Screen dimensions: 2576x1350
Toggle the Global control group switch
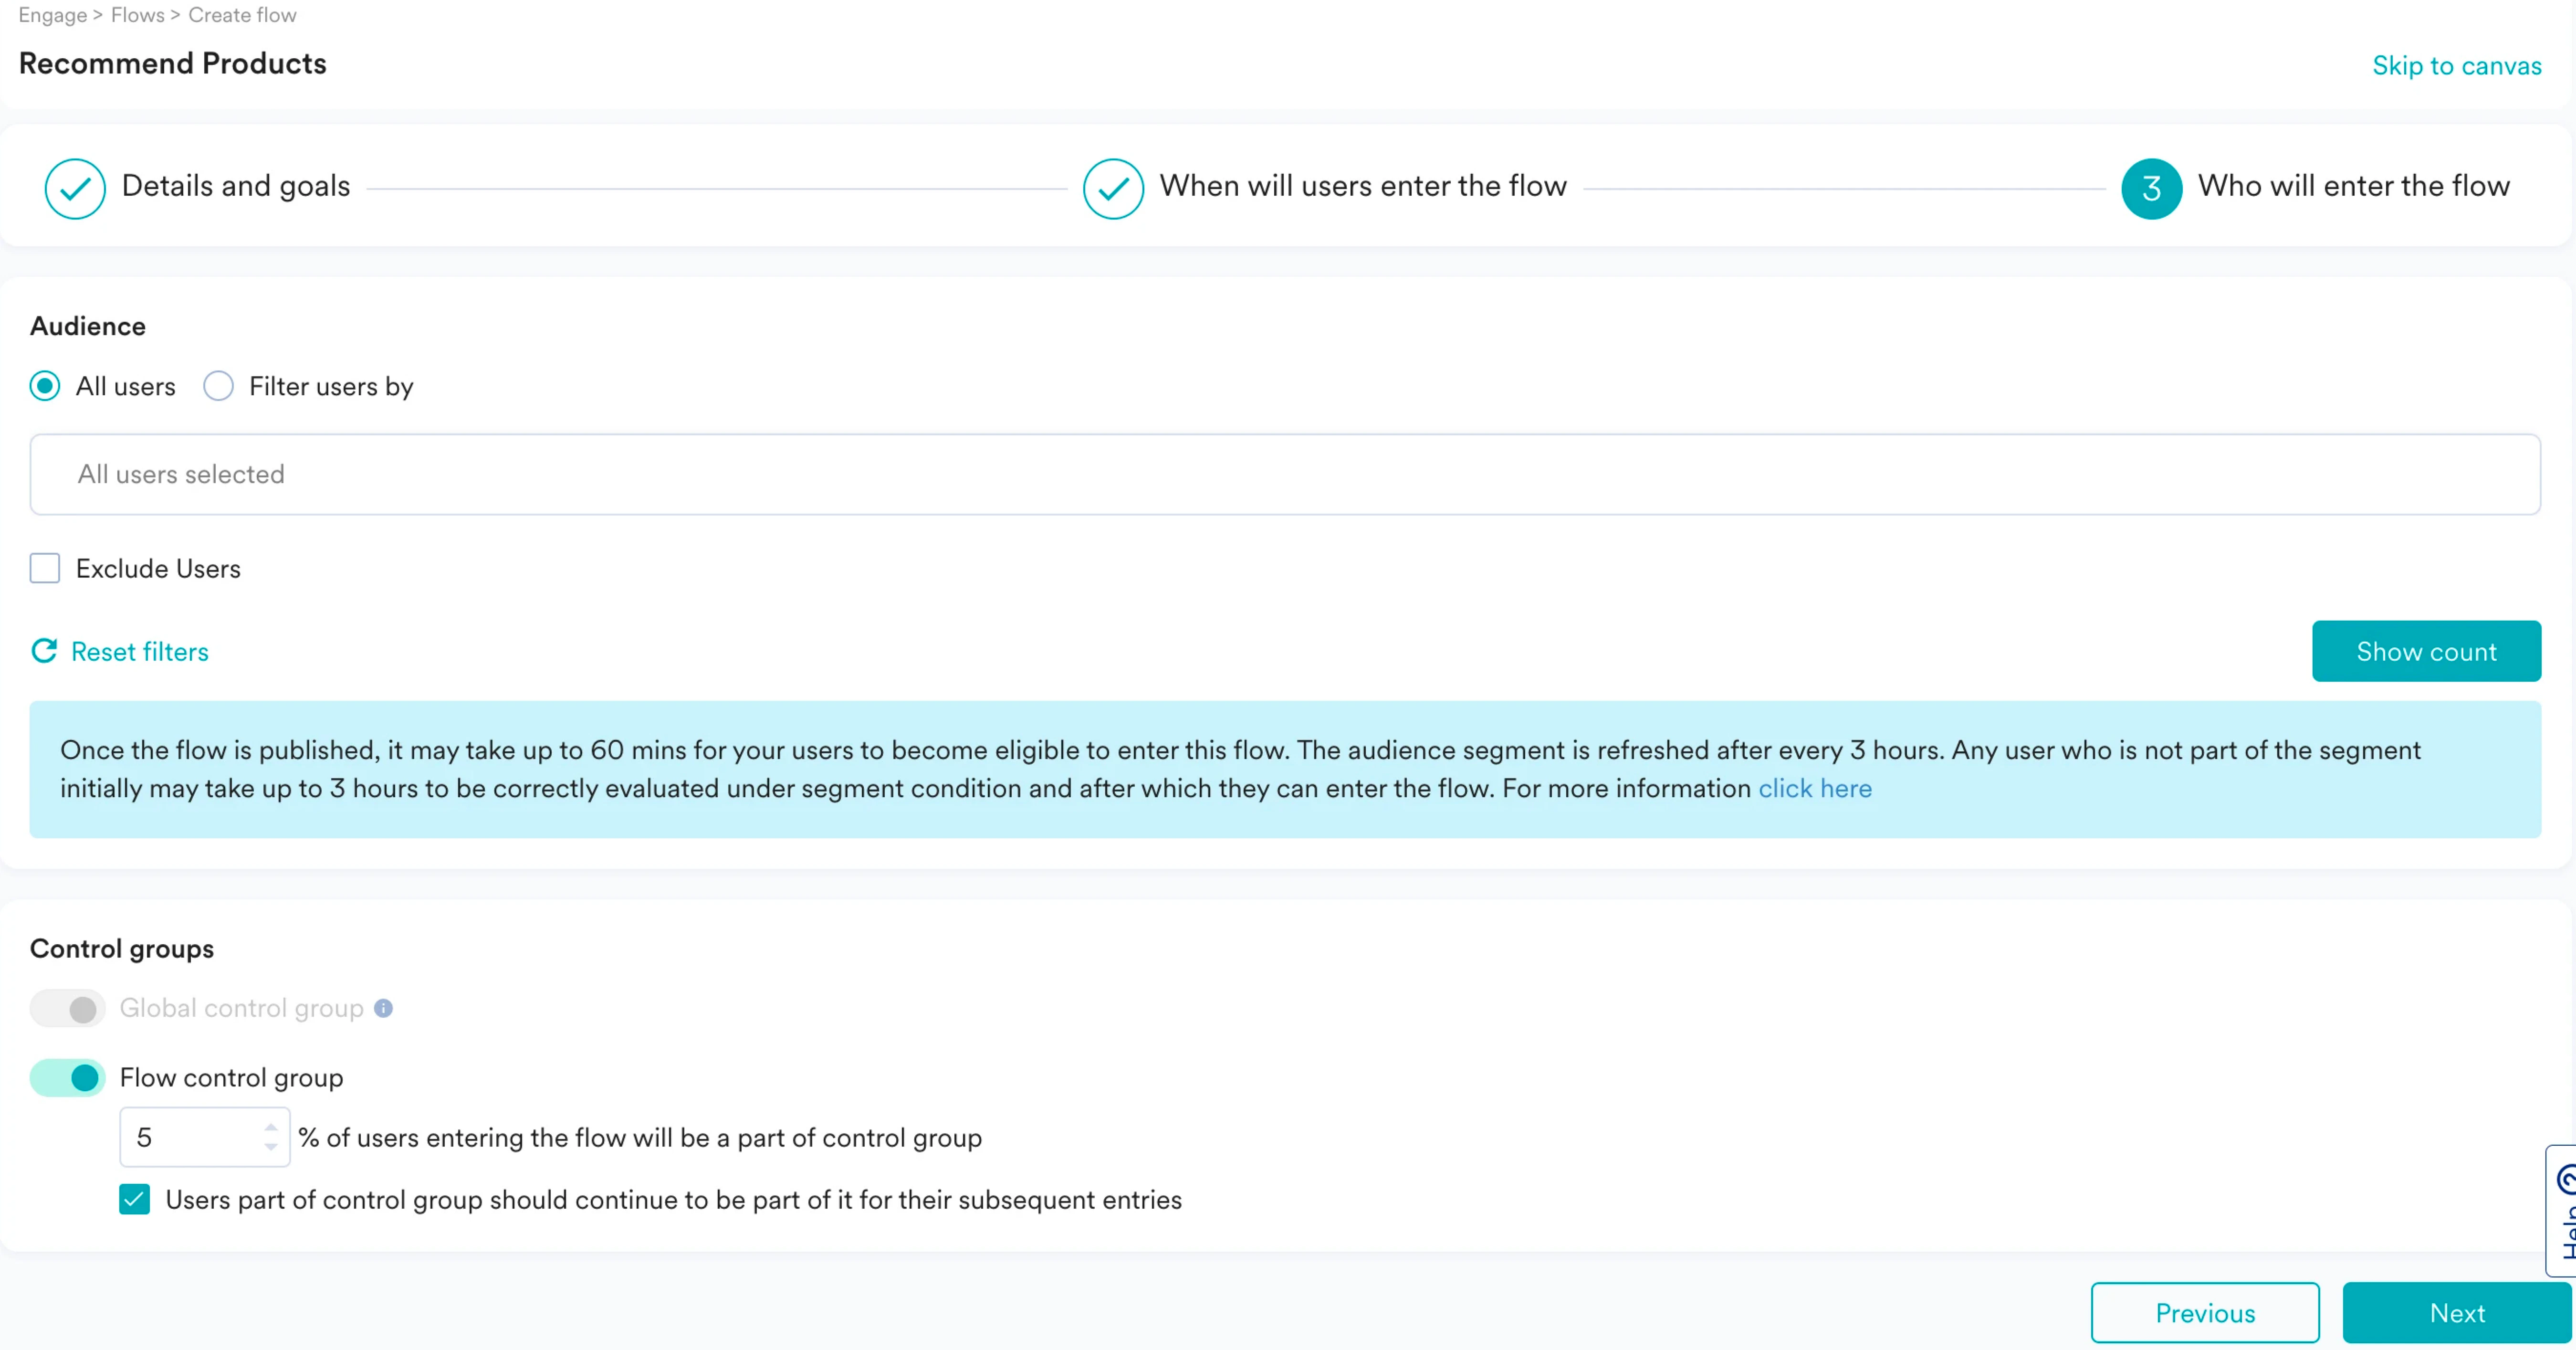(x=68, y=1008)
